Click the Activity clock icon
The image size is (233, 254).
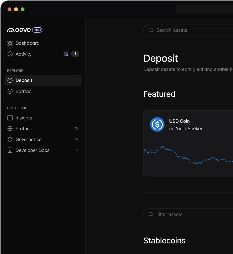[x=10, y=54]
